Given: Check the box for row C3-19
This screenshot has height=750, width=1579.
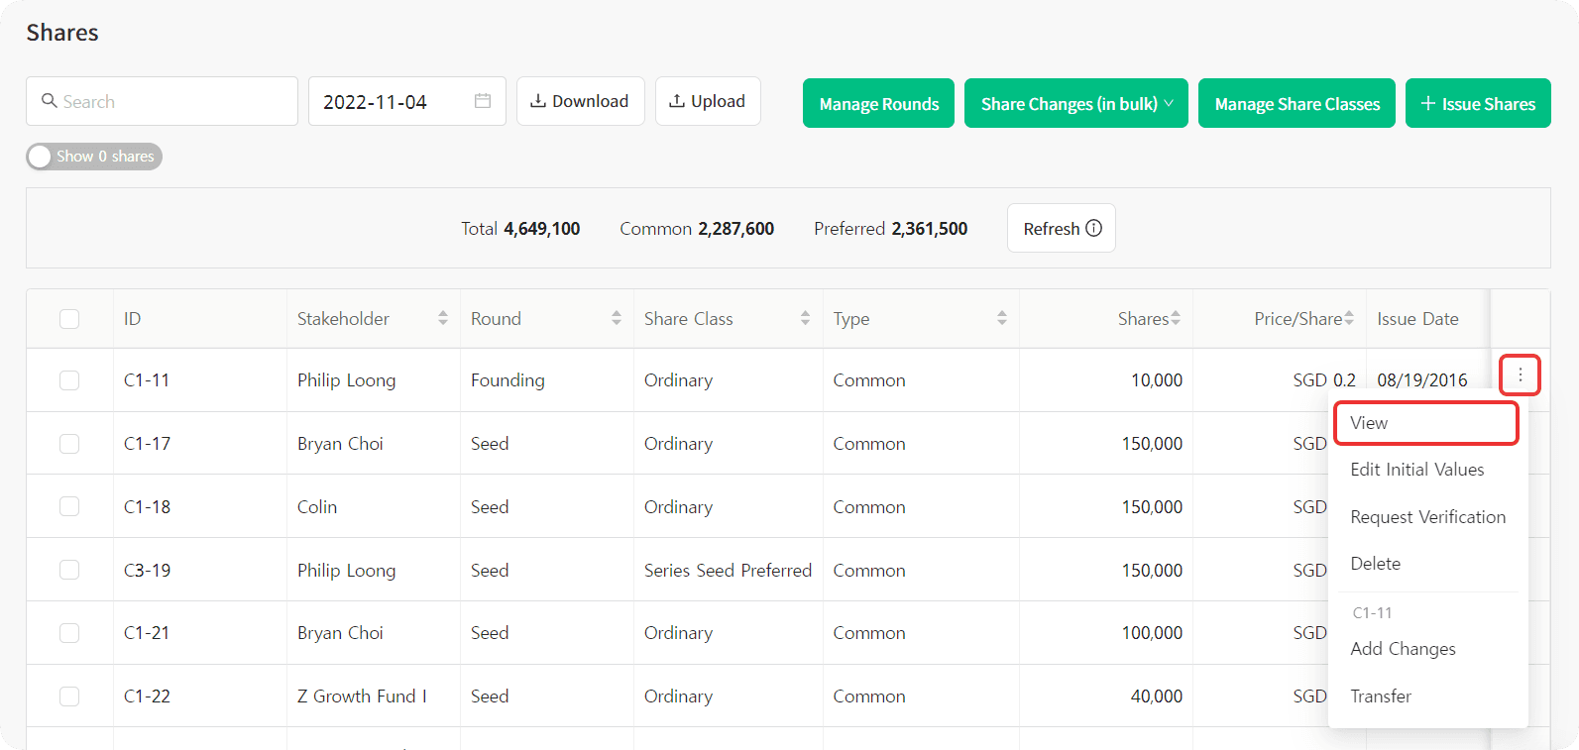Looking at the screenshot, I should point(69,570).
